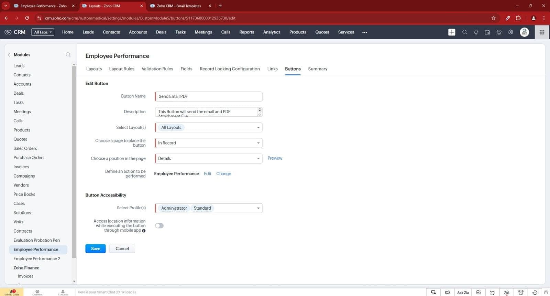Click the announcements megaphone icon in bottom bar
The image size is (550, 296).
pyautogui.click(x=447, y=293)
